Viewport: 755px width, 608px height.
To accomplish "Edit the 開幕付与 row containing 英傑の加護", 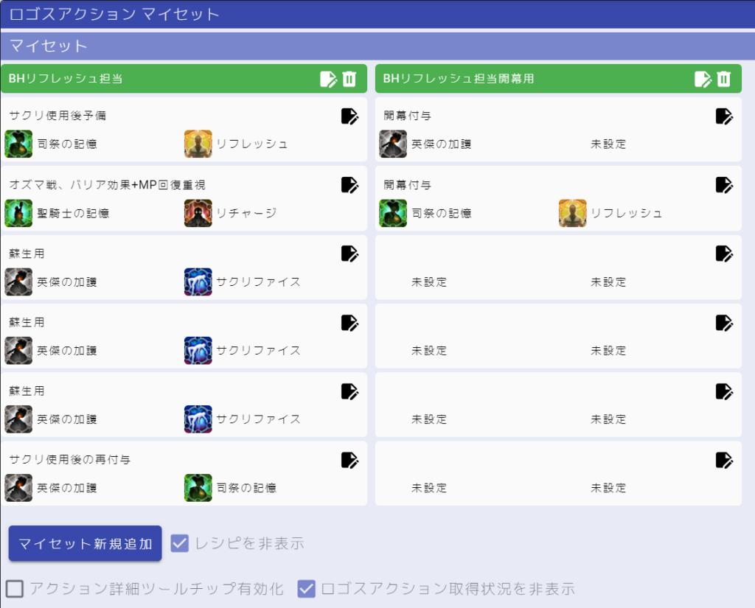I will point(724,116).
